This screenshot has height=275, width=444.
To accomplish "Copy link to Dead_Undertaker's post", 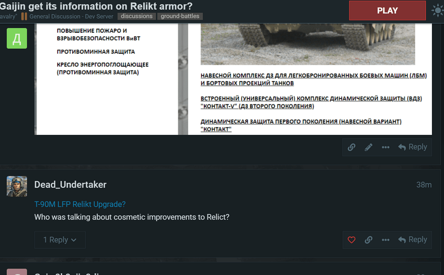I will pyautogui.click(x=369, y=240).
